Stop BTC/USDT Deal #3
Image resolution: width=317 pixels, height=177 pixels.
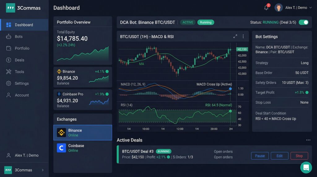click(x=299, y=156)
